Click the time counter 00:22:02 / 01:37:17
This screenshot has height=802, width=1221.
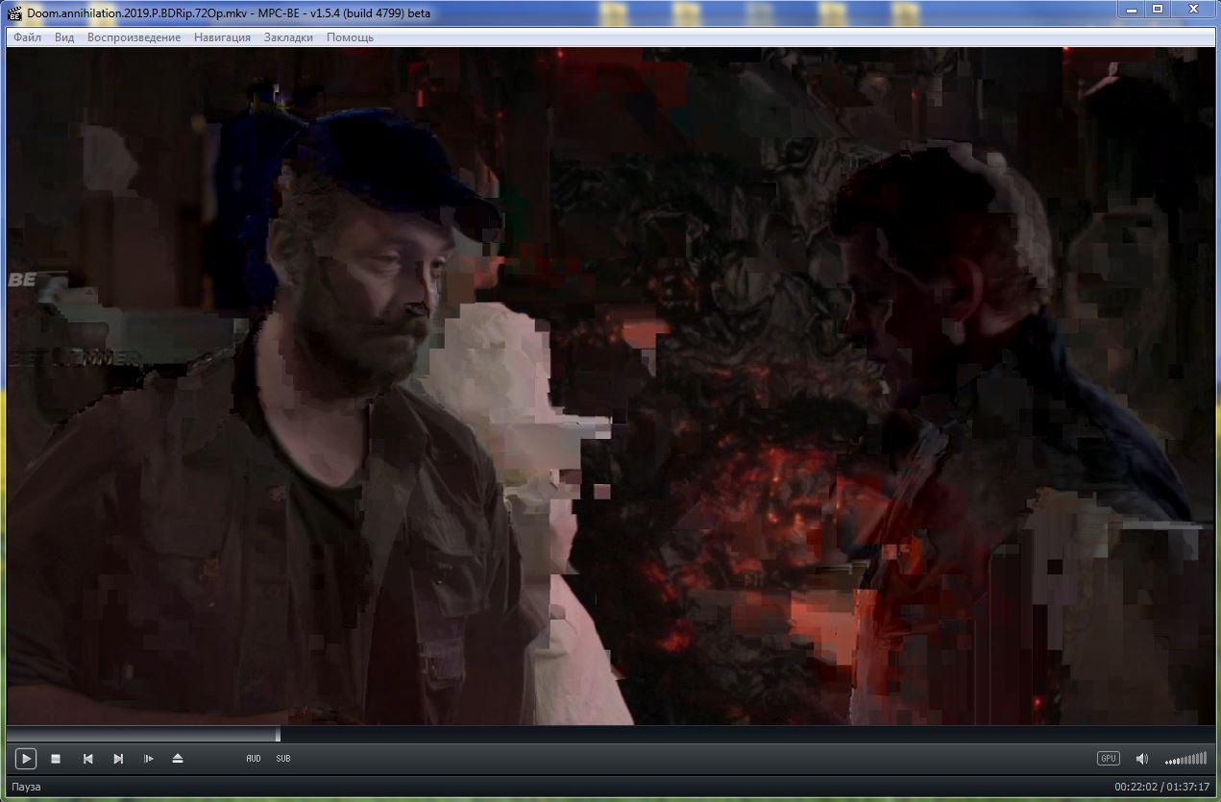(x=1161, y=787)
